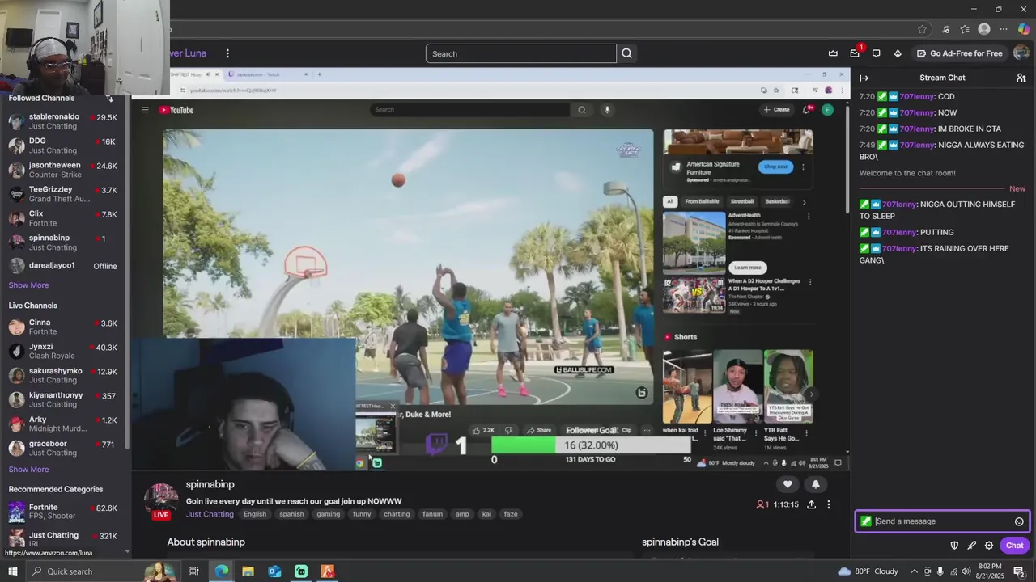The image size is (1036, 582).
Task: Select the Streetball filter chip on YouTube
Action: point(742,201)
